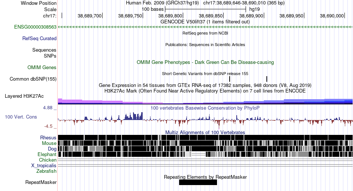Viewport: 353px width, 191px height.
Task: Open the 100 Vert. Cons label
Action: click(x=21, y=117)
